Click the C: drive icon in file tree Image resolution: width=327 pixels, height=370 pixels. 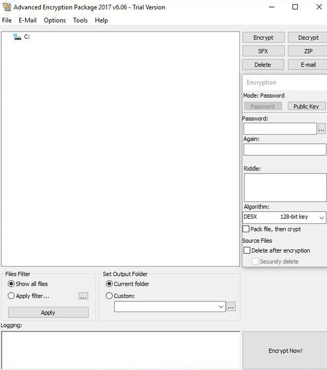point(17,37)
